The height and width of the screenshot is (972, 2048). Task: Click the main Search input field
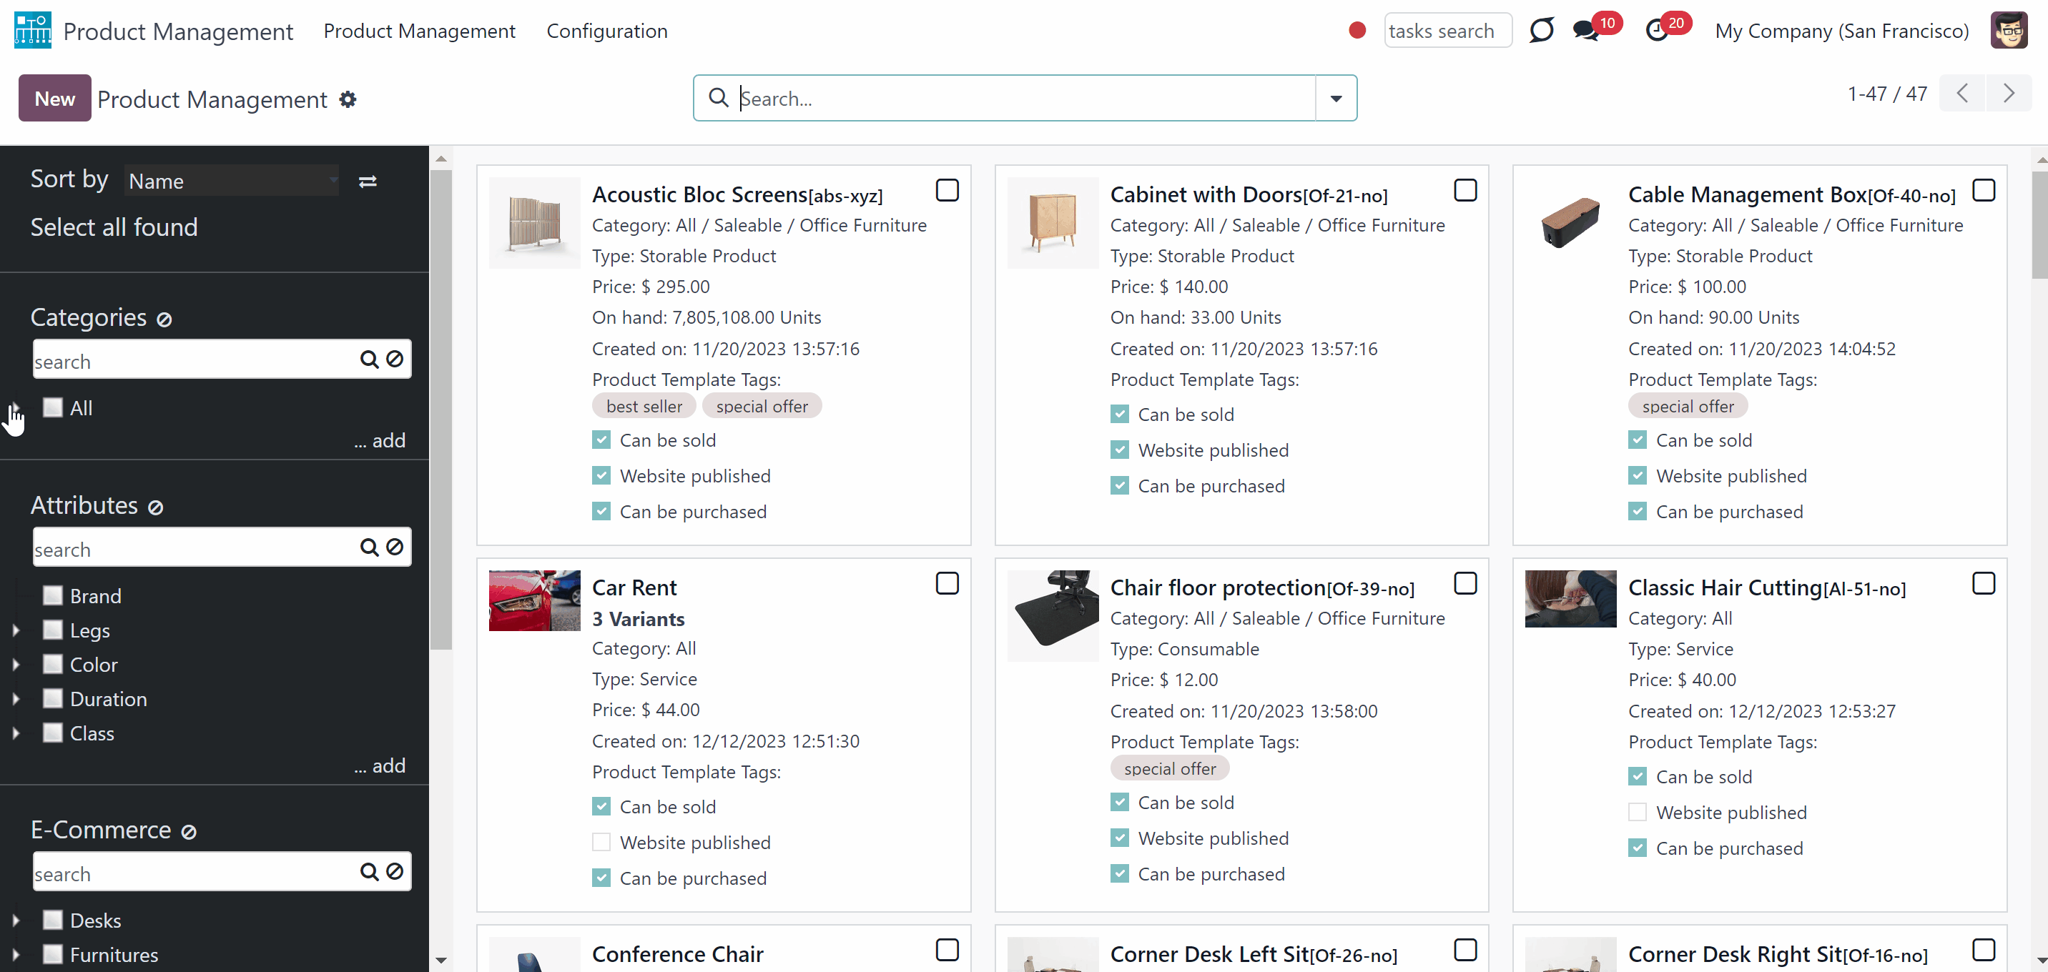[1025, 98]
